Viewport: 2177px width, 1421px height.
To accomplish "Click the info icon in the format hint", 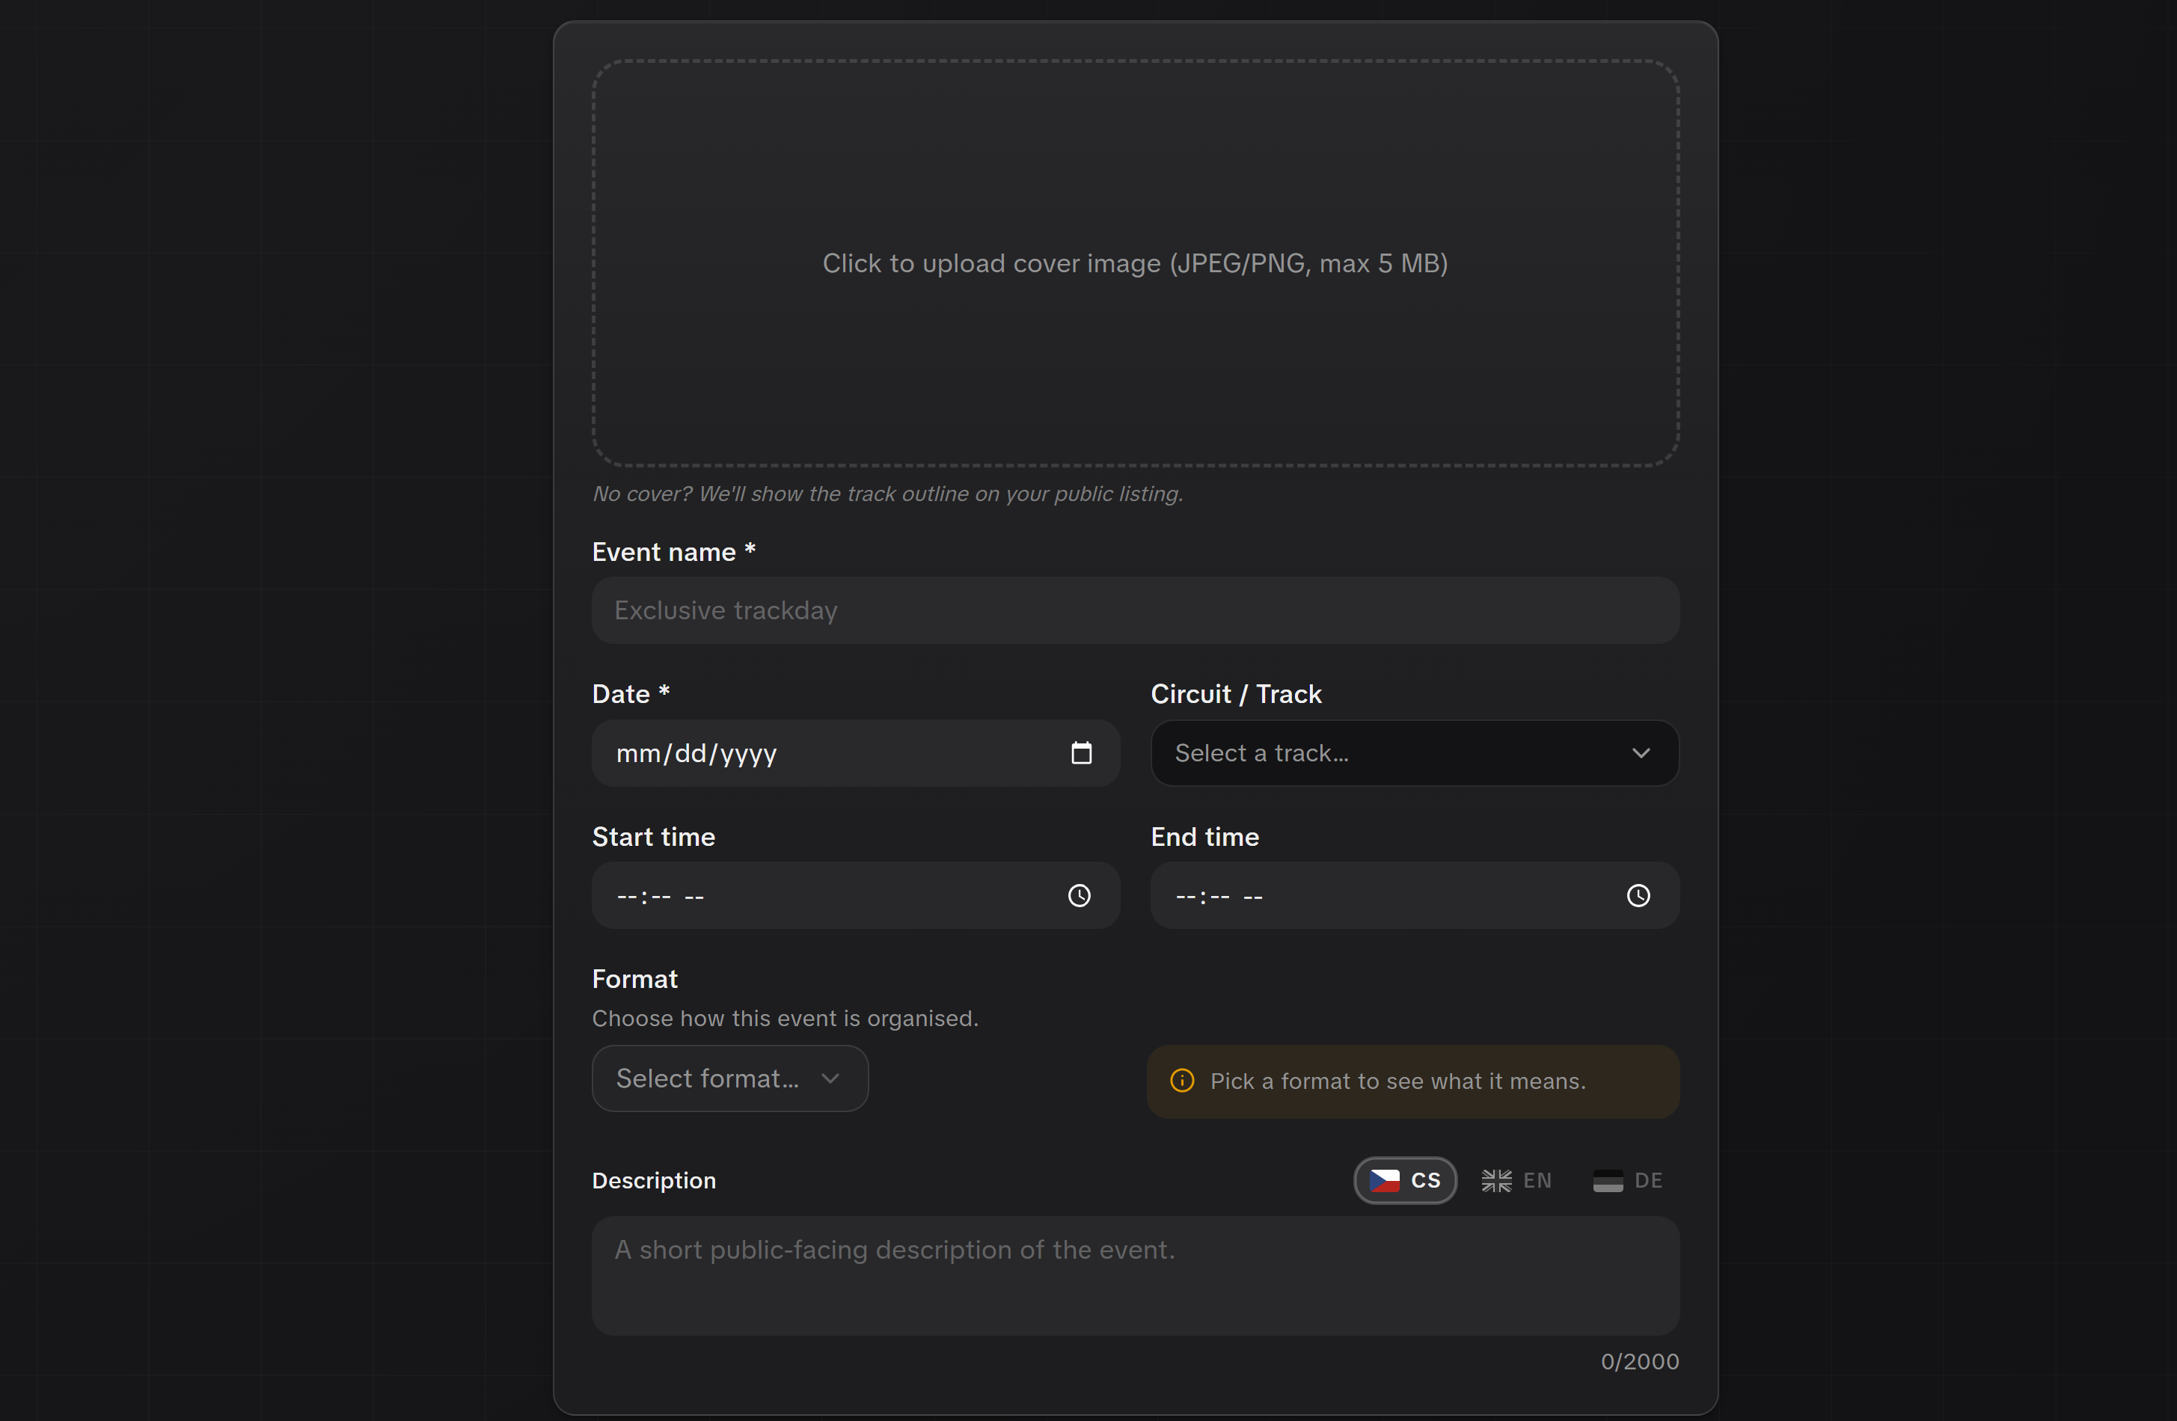I will (1182, 1081).
